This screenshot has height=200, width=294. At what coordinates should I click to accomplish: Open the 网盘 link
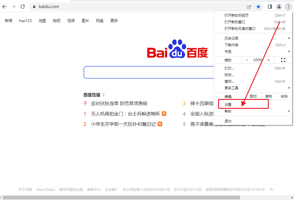click(100, 21)
